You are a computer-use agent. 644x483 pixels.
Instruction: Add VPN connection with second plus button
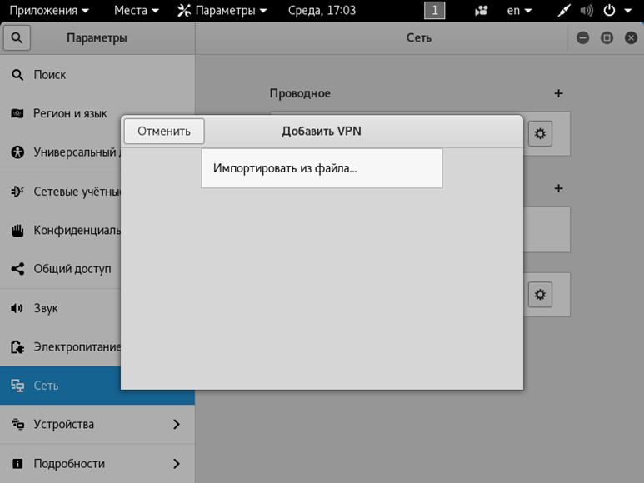tap(558, 188)
